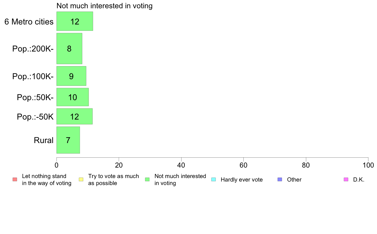Screen dimensions: 377x234
Task: Select the Rural bar showing 7
Action: (68, 140)
